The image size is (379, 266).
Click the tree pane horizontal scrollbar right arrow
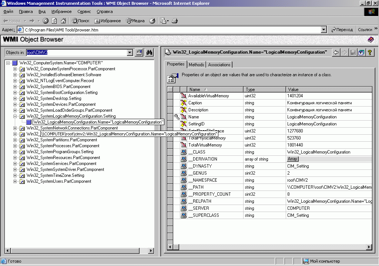pyautogui.click(x=151, y=251)
